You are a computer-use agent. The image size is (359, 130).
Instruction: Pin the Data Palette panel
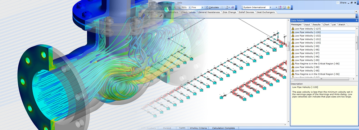[356, 20]
